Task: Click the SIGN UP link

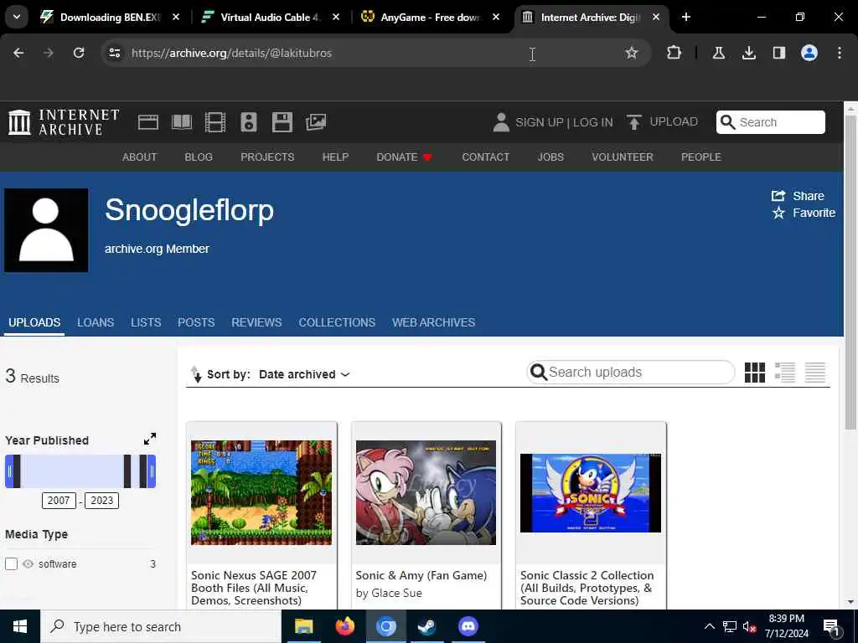Action: point(539,122)
